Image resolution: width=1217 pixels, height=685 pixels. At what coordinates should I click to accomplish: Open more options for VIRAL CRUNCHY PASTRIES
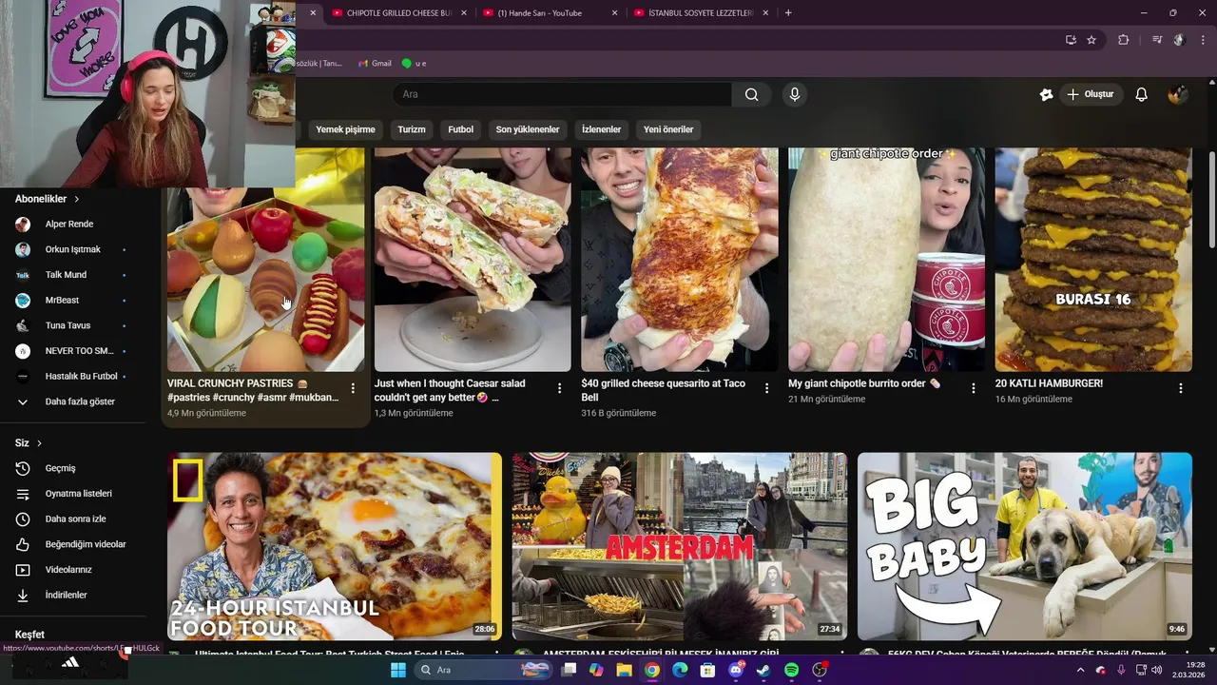coord(353,388)
